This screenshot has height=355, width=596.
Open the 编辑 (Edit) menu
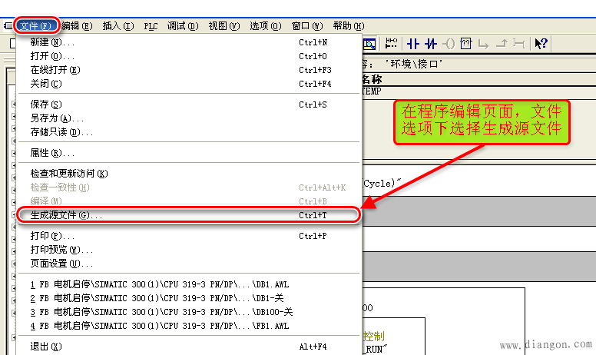77,25
